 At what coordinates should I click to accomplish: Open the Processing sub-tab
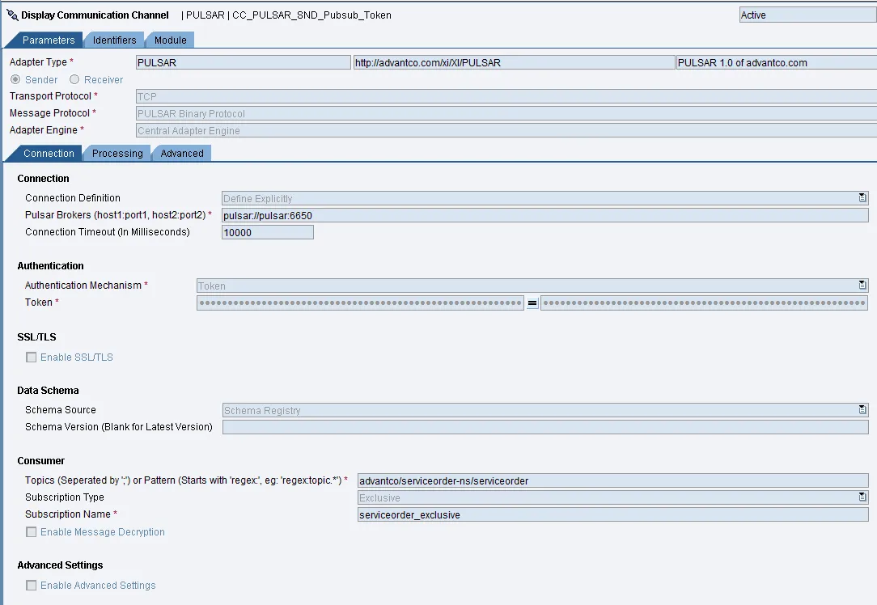[x=117, y=153]
